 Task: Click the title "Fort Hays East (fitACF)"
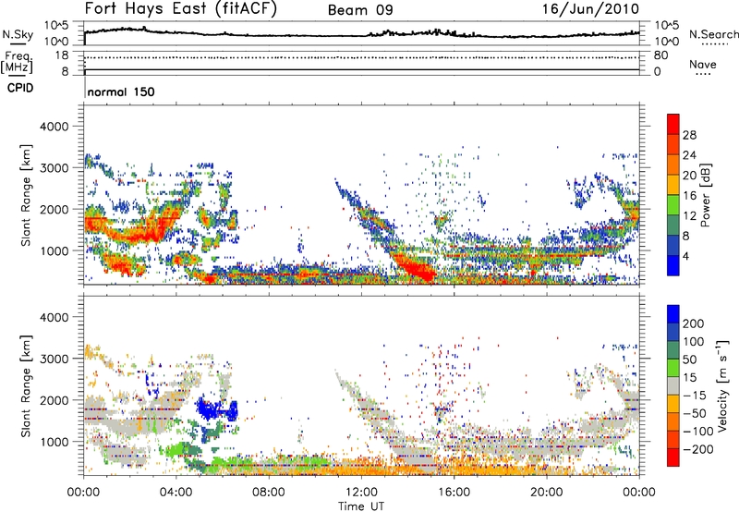[181, 8]
